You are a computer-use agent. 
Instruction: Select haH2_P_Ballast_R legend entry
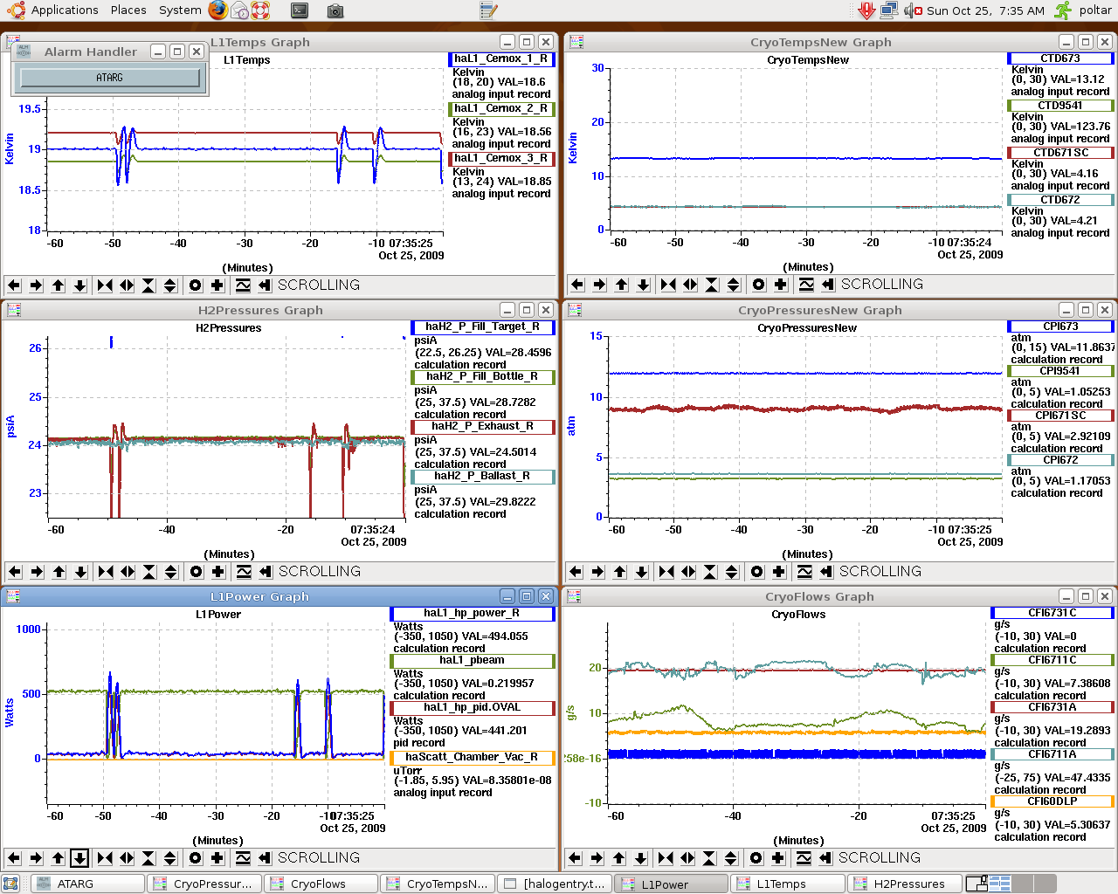482,476
